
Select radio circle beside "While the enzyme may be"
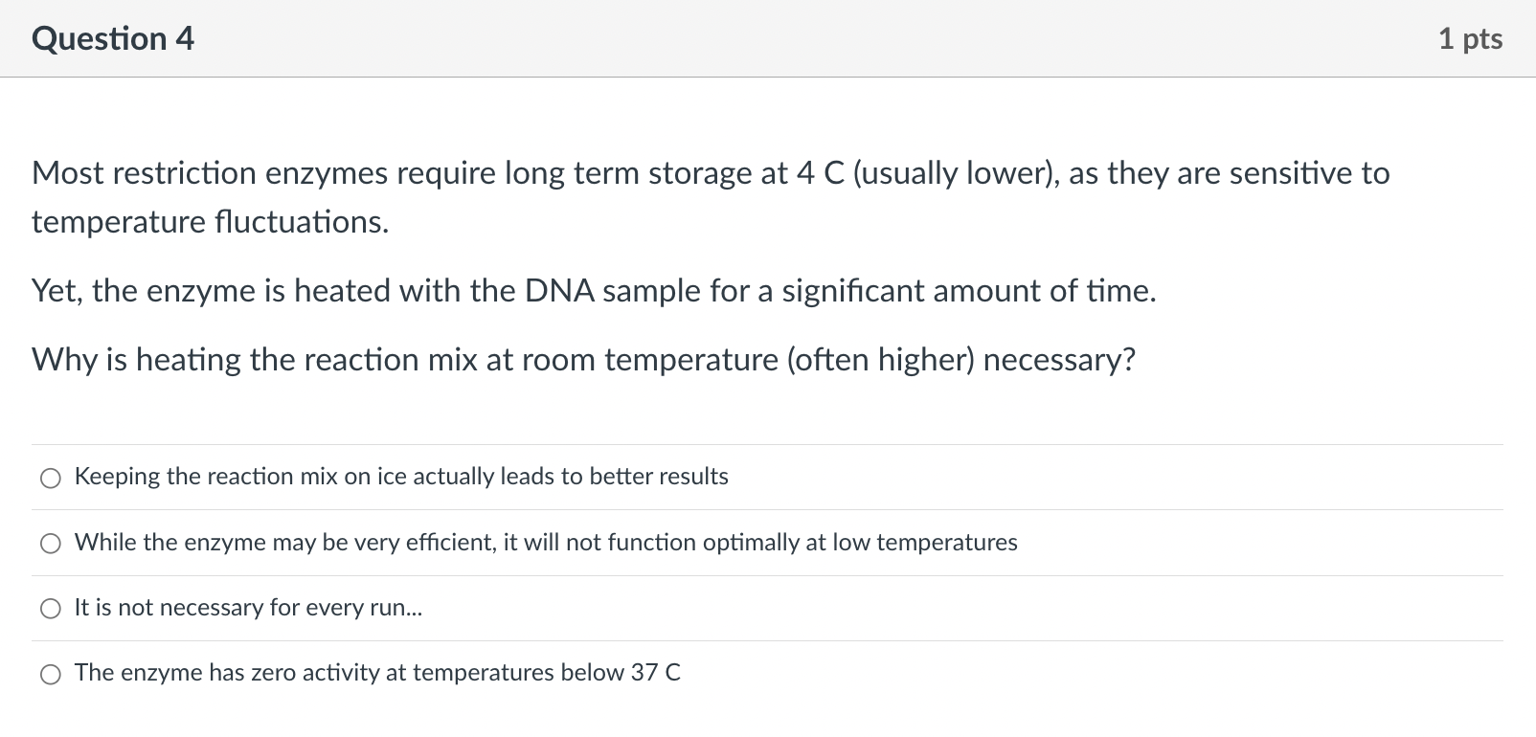point(51,544)
